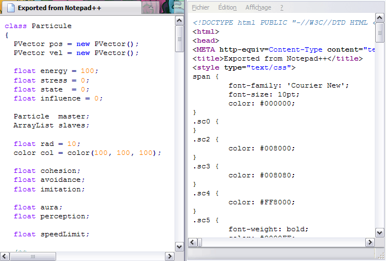Open the Affichage menu
This screenshot has height=261, width=386.
(x=258, y=7)
